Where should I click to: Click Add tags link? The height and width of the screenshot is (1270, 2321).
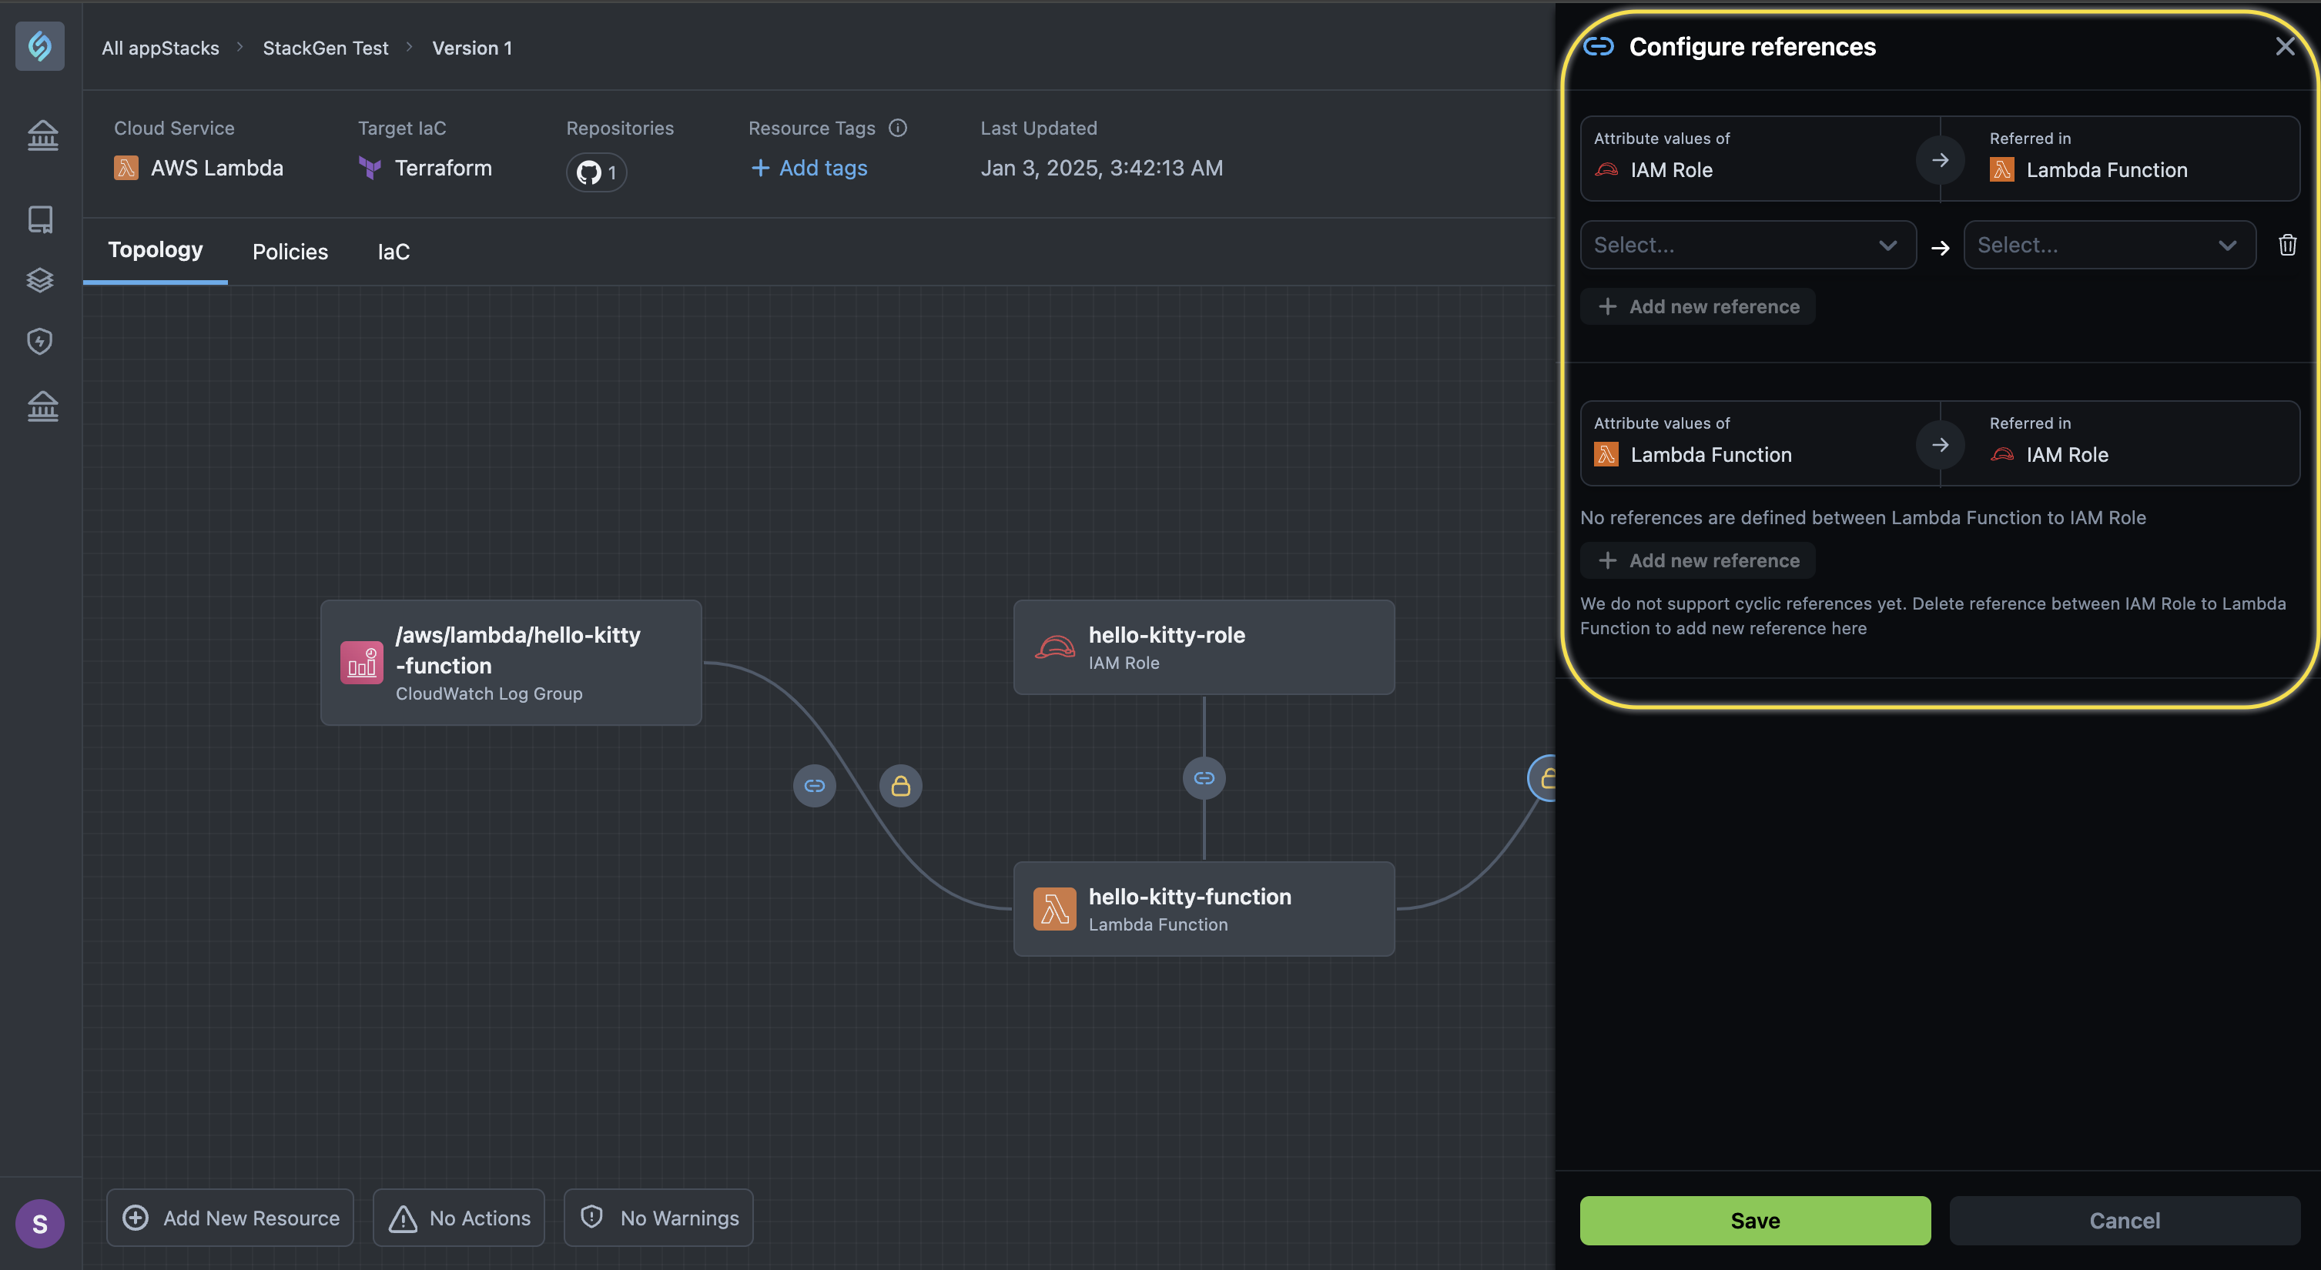(809, 168)
